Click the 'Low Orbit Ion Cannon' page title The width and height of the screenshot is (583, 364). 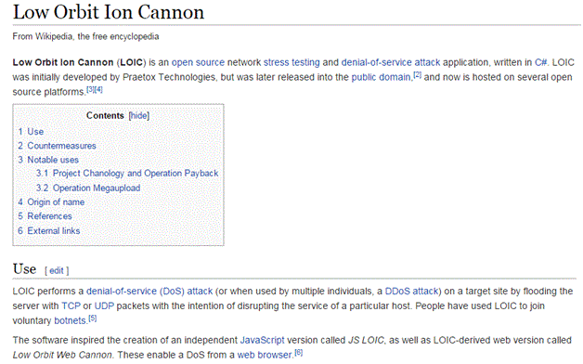[109, 12]
